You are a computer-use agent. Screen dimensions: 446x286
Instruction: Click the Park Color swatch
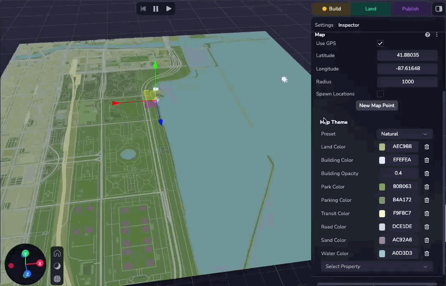(382, 187)
